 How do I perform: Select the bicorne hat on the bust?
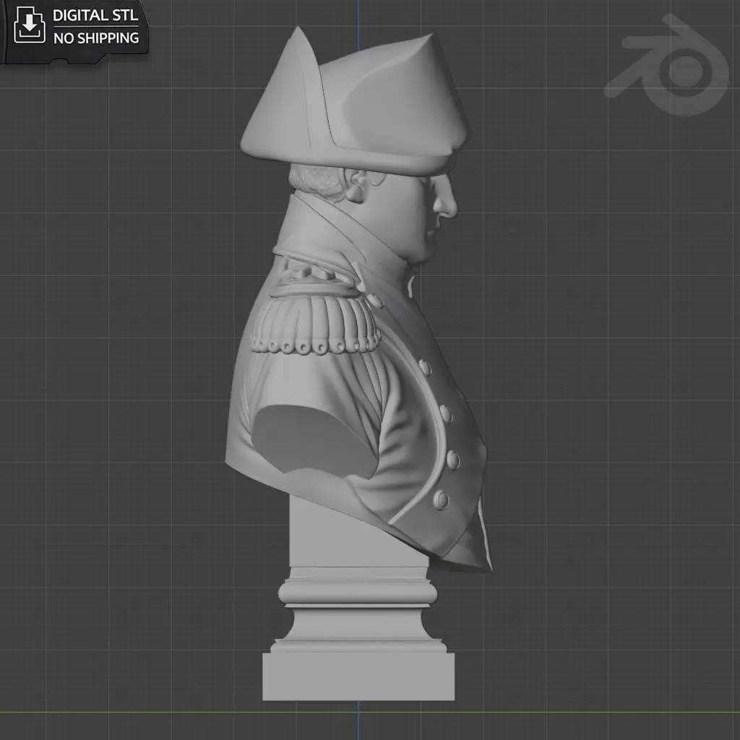(355, 100)
